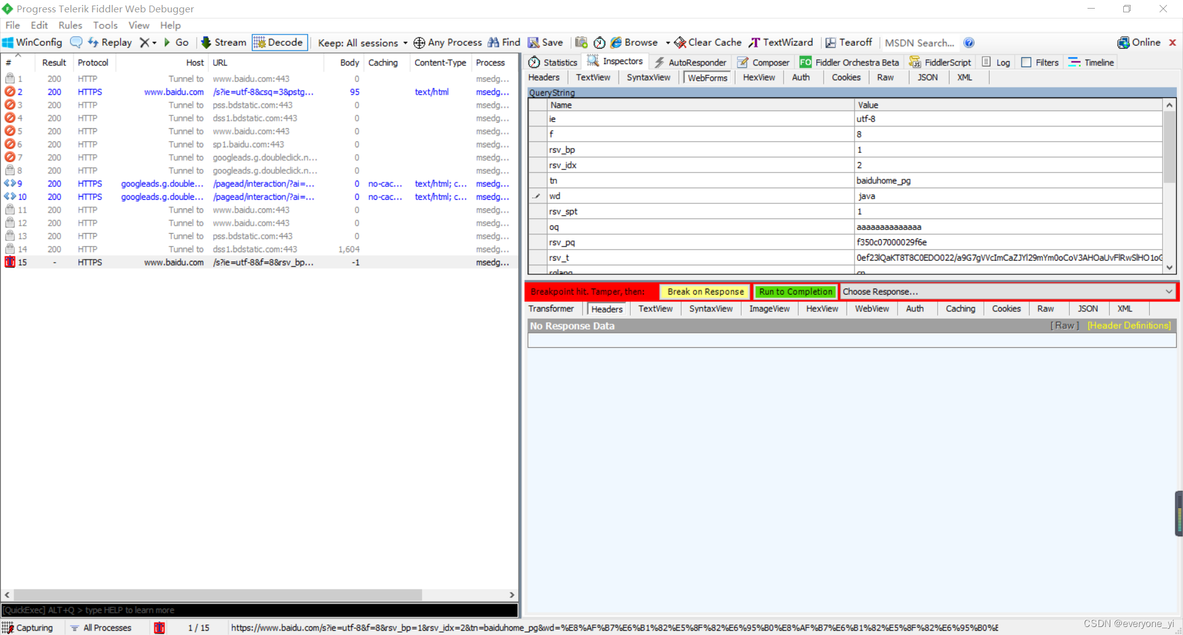Click the MSDN Search field

tap(919, 43)
